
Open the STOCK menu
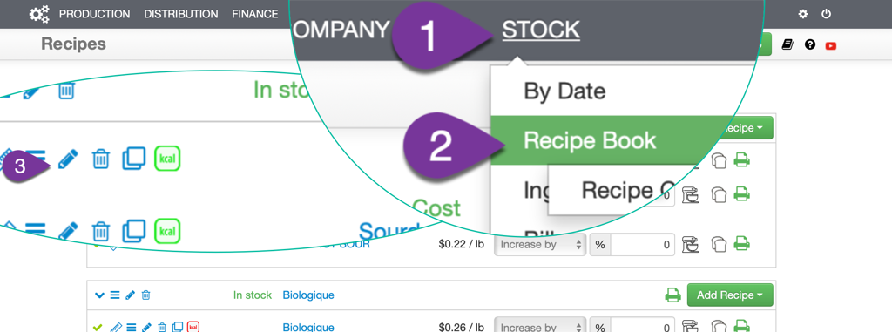click(x=541, y=30)
